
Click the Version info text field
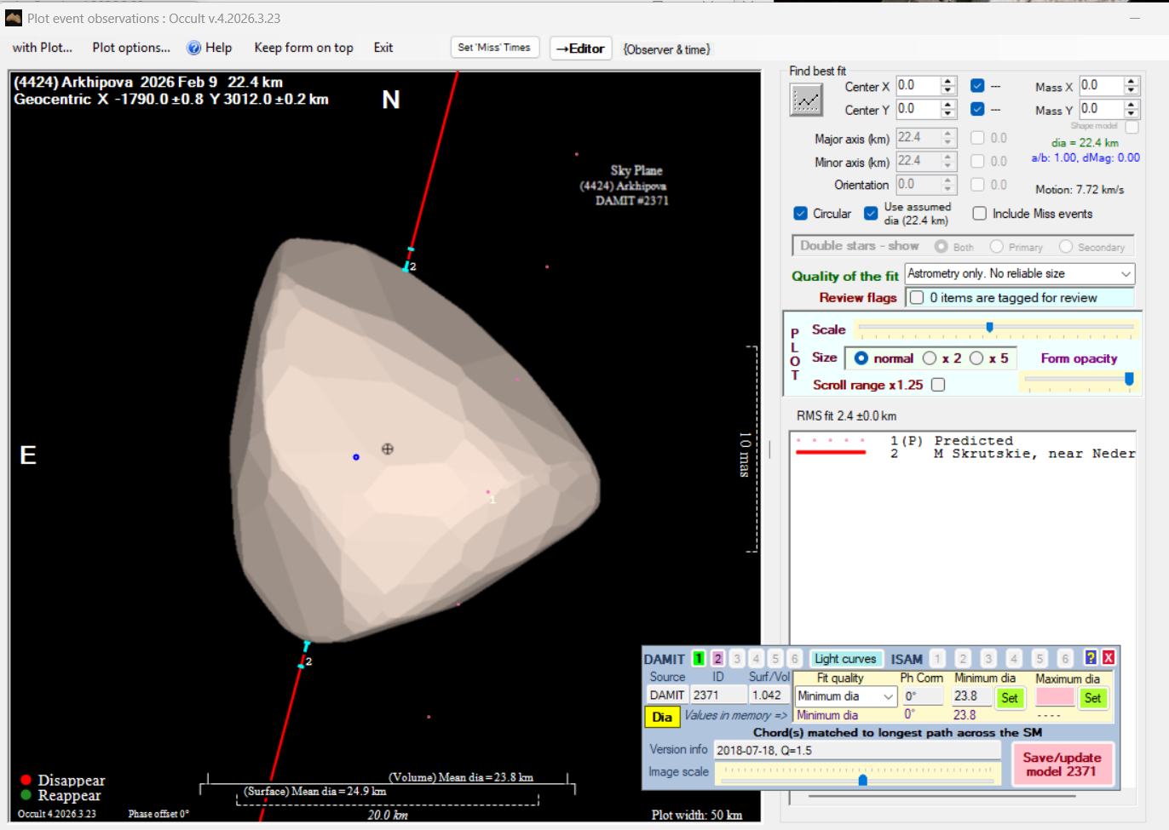(856, 750)
